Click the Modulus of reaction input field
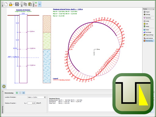Viewport: 156px width, 117px height. coord(32,103)
